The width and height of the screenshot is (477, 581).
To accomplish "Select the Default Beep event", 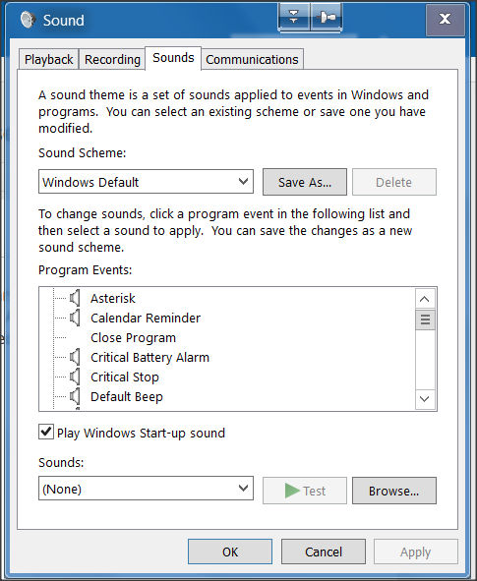I will click(127, 396).
